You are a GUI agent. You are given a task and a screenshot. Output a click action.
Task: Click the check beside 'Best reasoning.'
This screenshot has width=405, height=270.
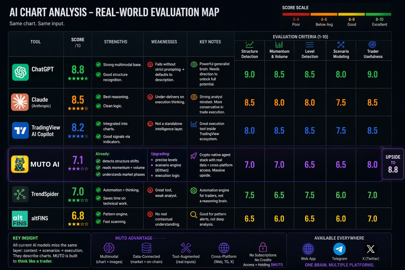coord(98,97)
